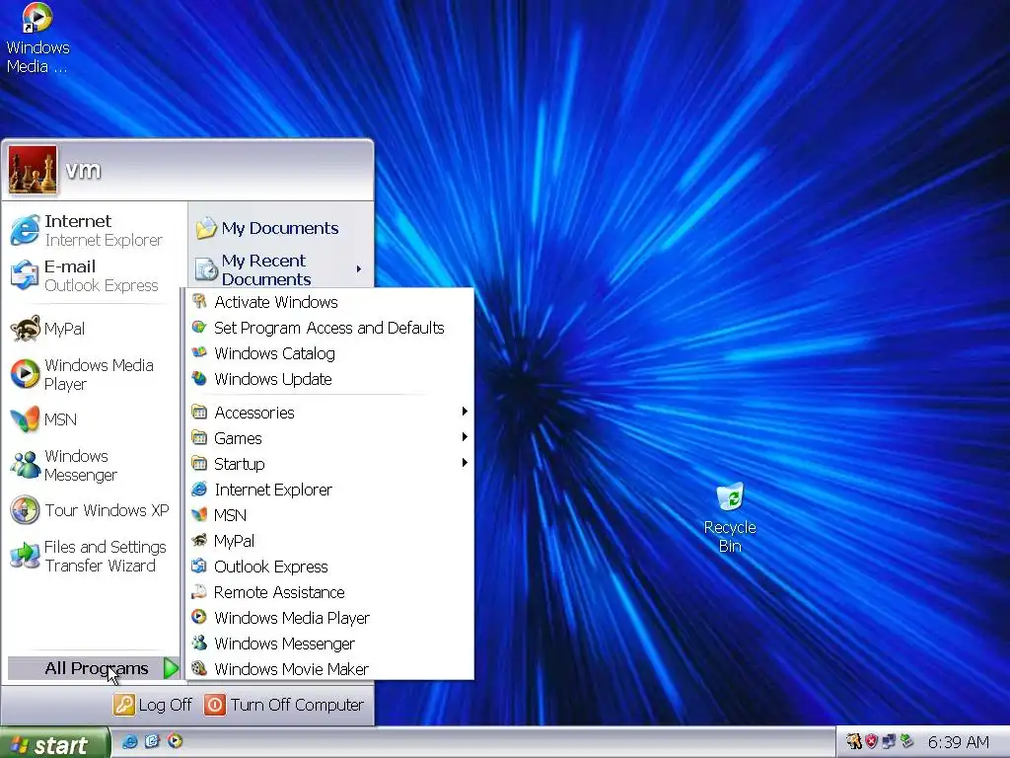1010x758 pixels.
Task: Click the Log Off button
Action: [x=153, y=705]
